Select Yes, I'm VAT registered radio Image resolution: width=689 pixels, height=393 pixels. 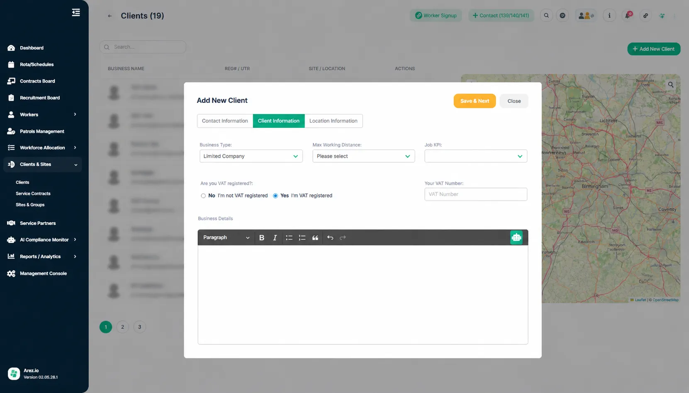(275, 196)
